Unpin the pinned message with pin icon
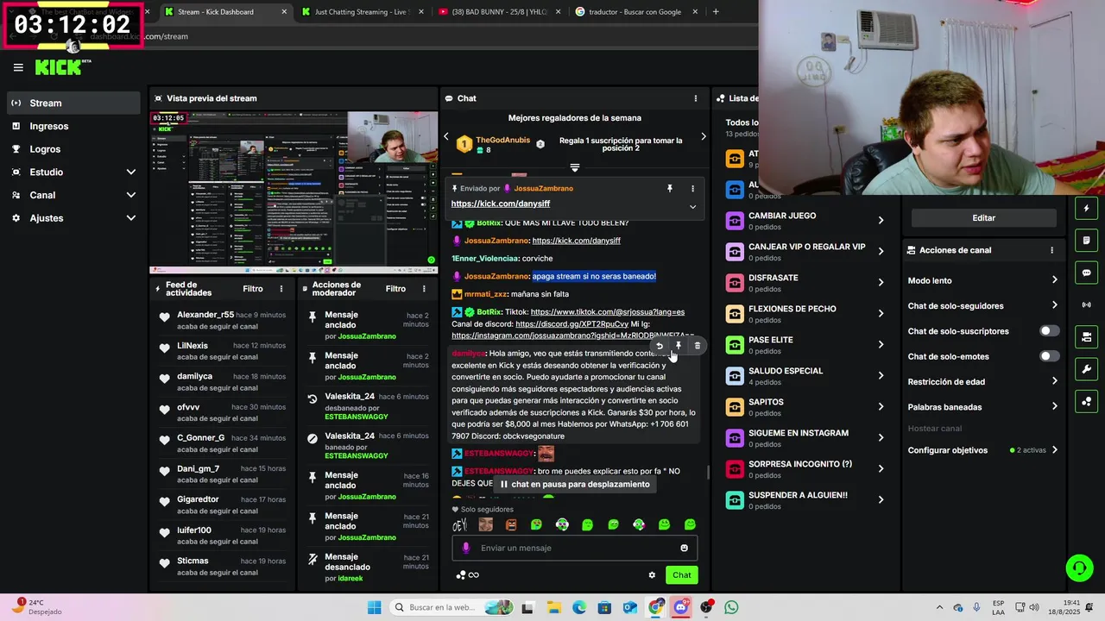1105x621 pixels. tap(669, 188)
